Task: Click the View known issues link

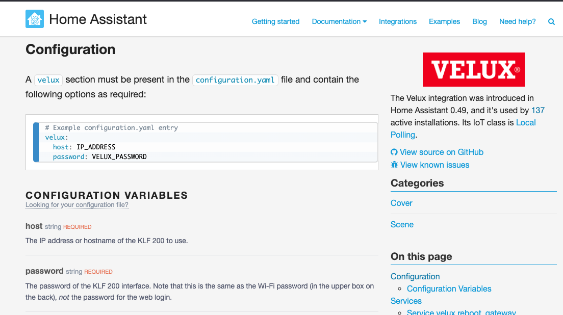Action: tap(434, 164)
